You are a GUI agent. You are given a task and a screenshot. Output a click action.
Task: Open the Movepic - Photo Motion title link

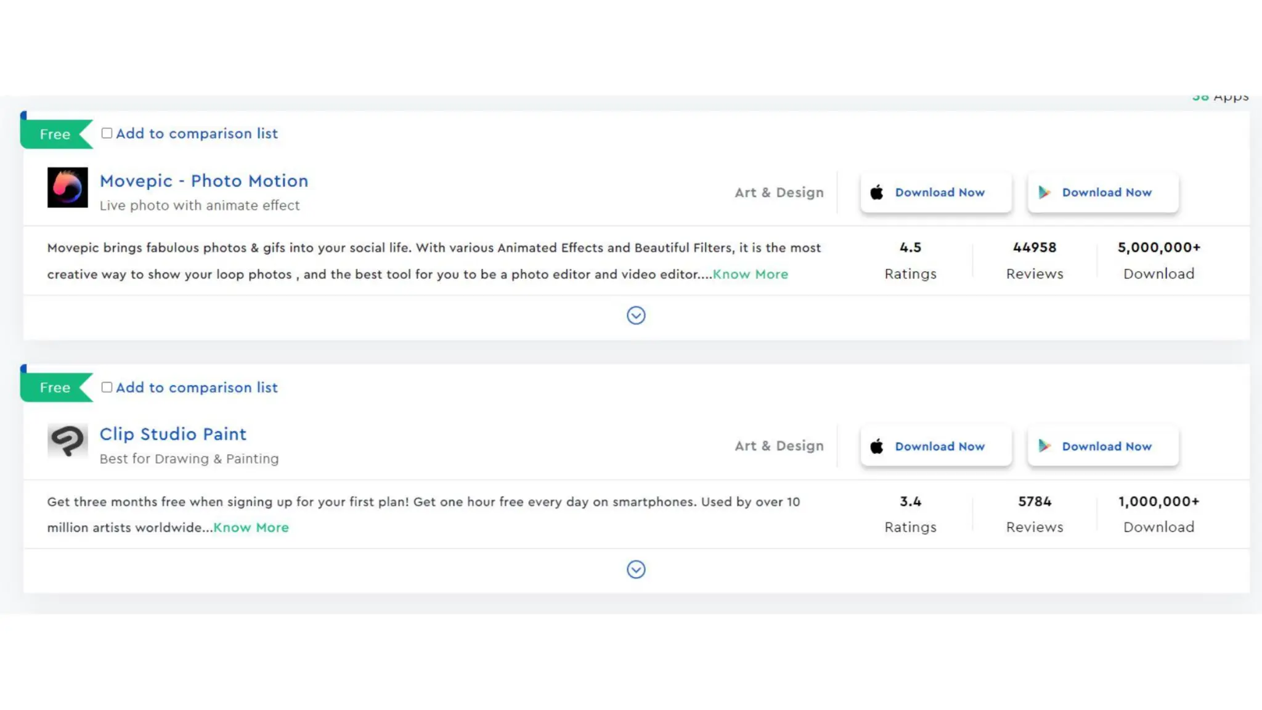[204, 181]
